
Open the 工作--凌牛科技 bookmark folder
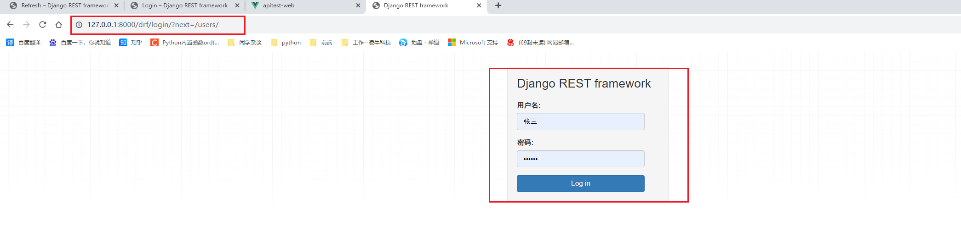[366, 43]
